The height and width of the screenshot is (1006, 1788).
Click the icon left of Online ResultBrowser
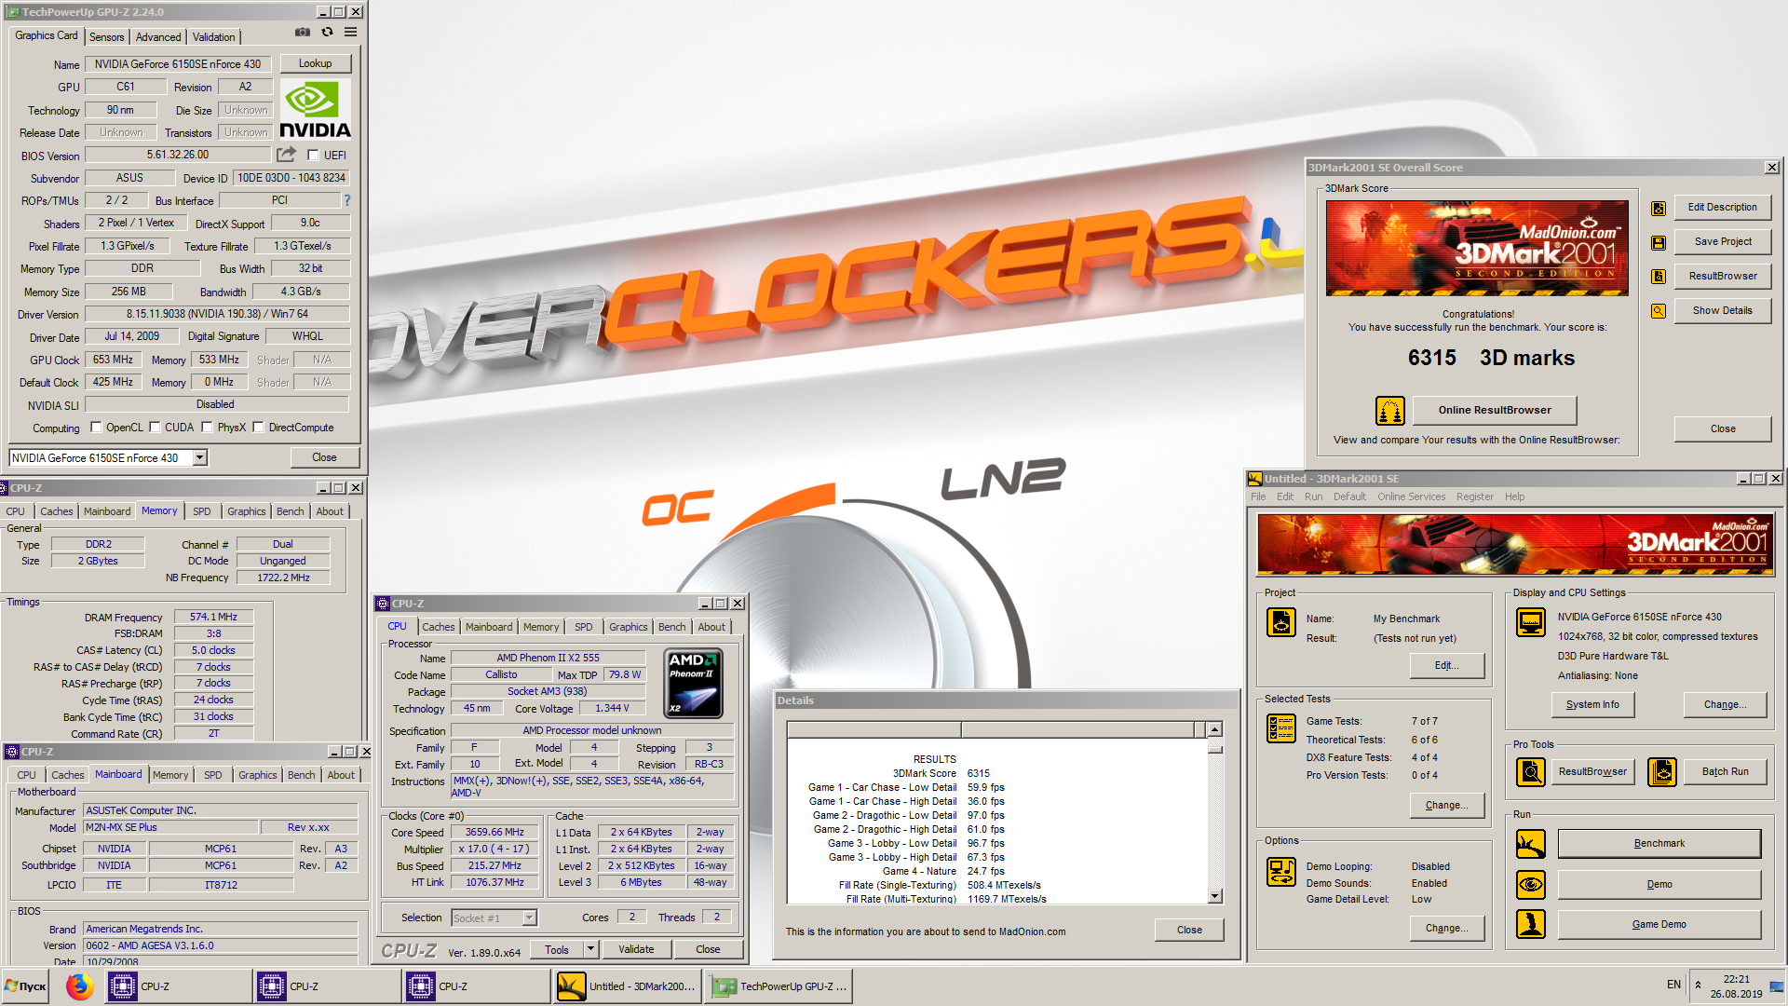coord(1390,410)
